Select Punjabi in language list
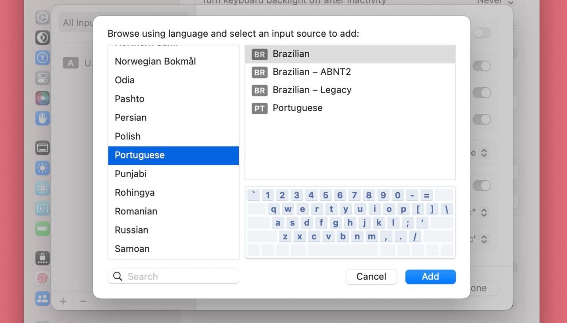Image resolution: width=567 pixels, height=323 pixels. tap(173, 174)
